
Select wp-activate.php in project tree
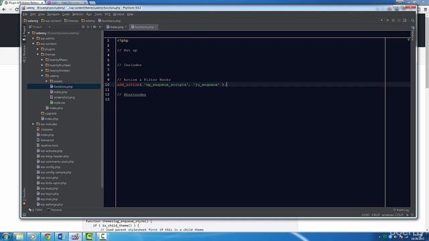tap(50, 151)
